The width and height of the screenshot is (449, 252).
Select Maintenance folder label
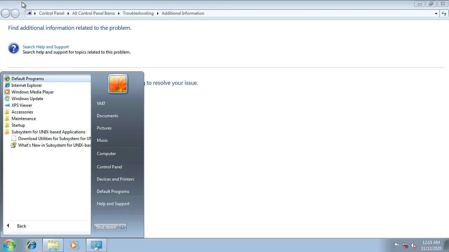click(x=24, y=119)
